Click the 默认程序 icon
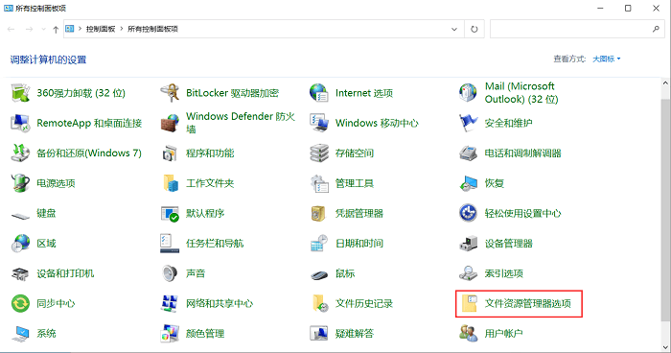The image size is (671, 353). point(170,213)
